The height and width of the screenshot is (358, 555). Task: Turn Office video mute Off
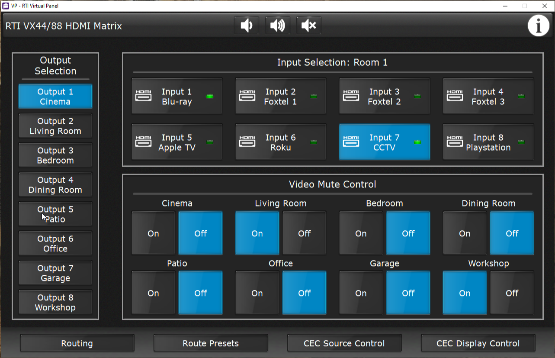[x=305, y=293]
